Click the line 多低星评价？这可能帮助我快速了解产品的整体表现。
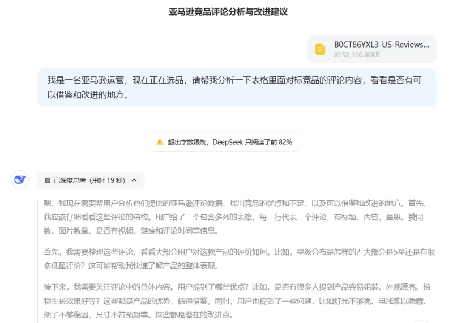This screenshot has width=470, height=323. (131, 266)
